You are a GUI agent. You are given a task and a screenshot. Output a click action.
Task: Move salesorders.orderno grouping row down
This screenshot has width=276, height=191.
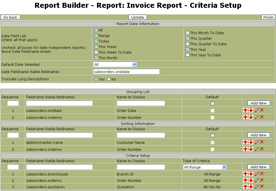251,117
